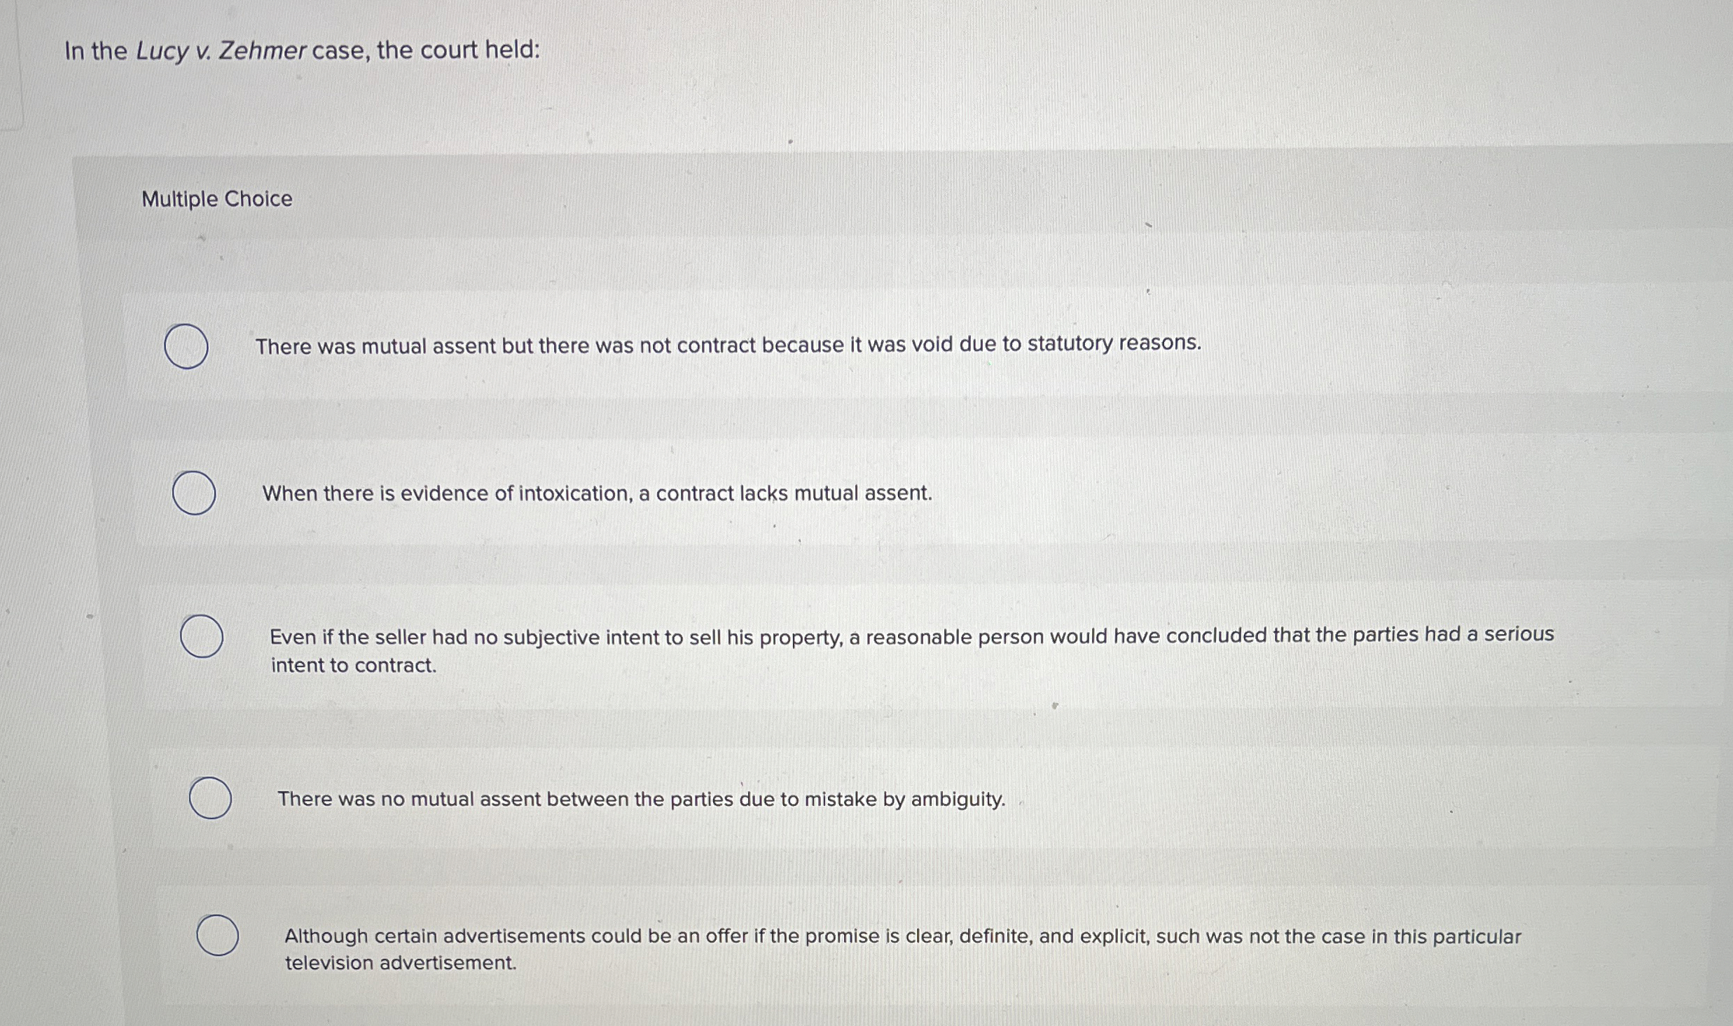Viewport: 1733px width, 1026px height.
Task: Select the radio button for the television advertisement answer
Action: pyautogui.click(x=218, y=936)
